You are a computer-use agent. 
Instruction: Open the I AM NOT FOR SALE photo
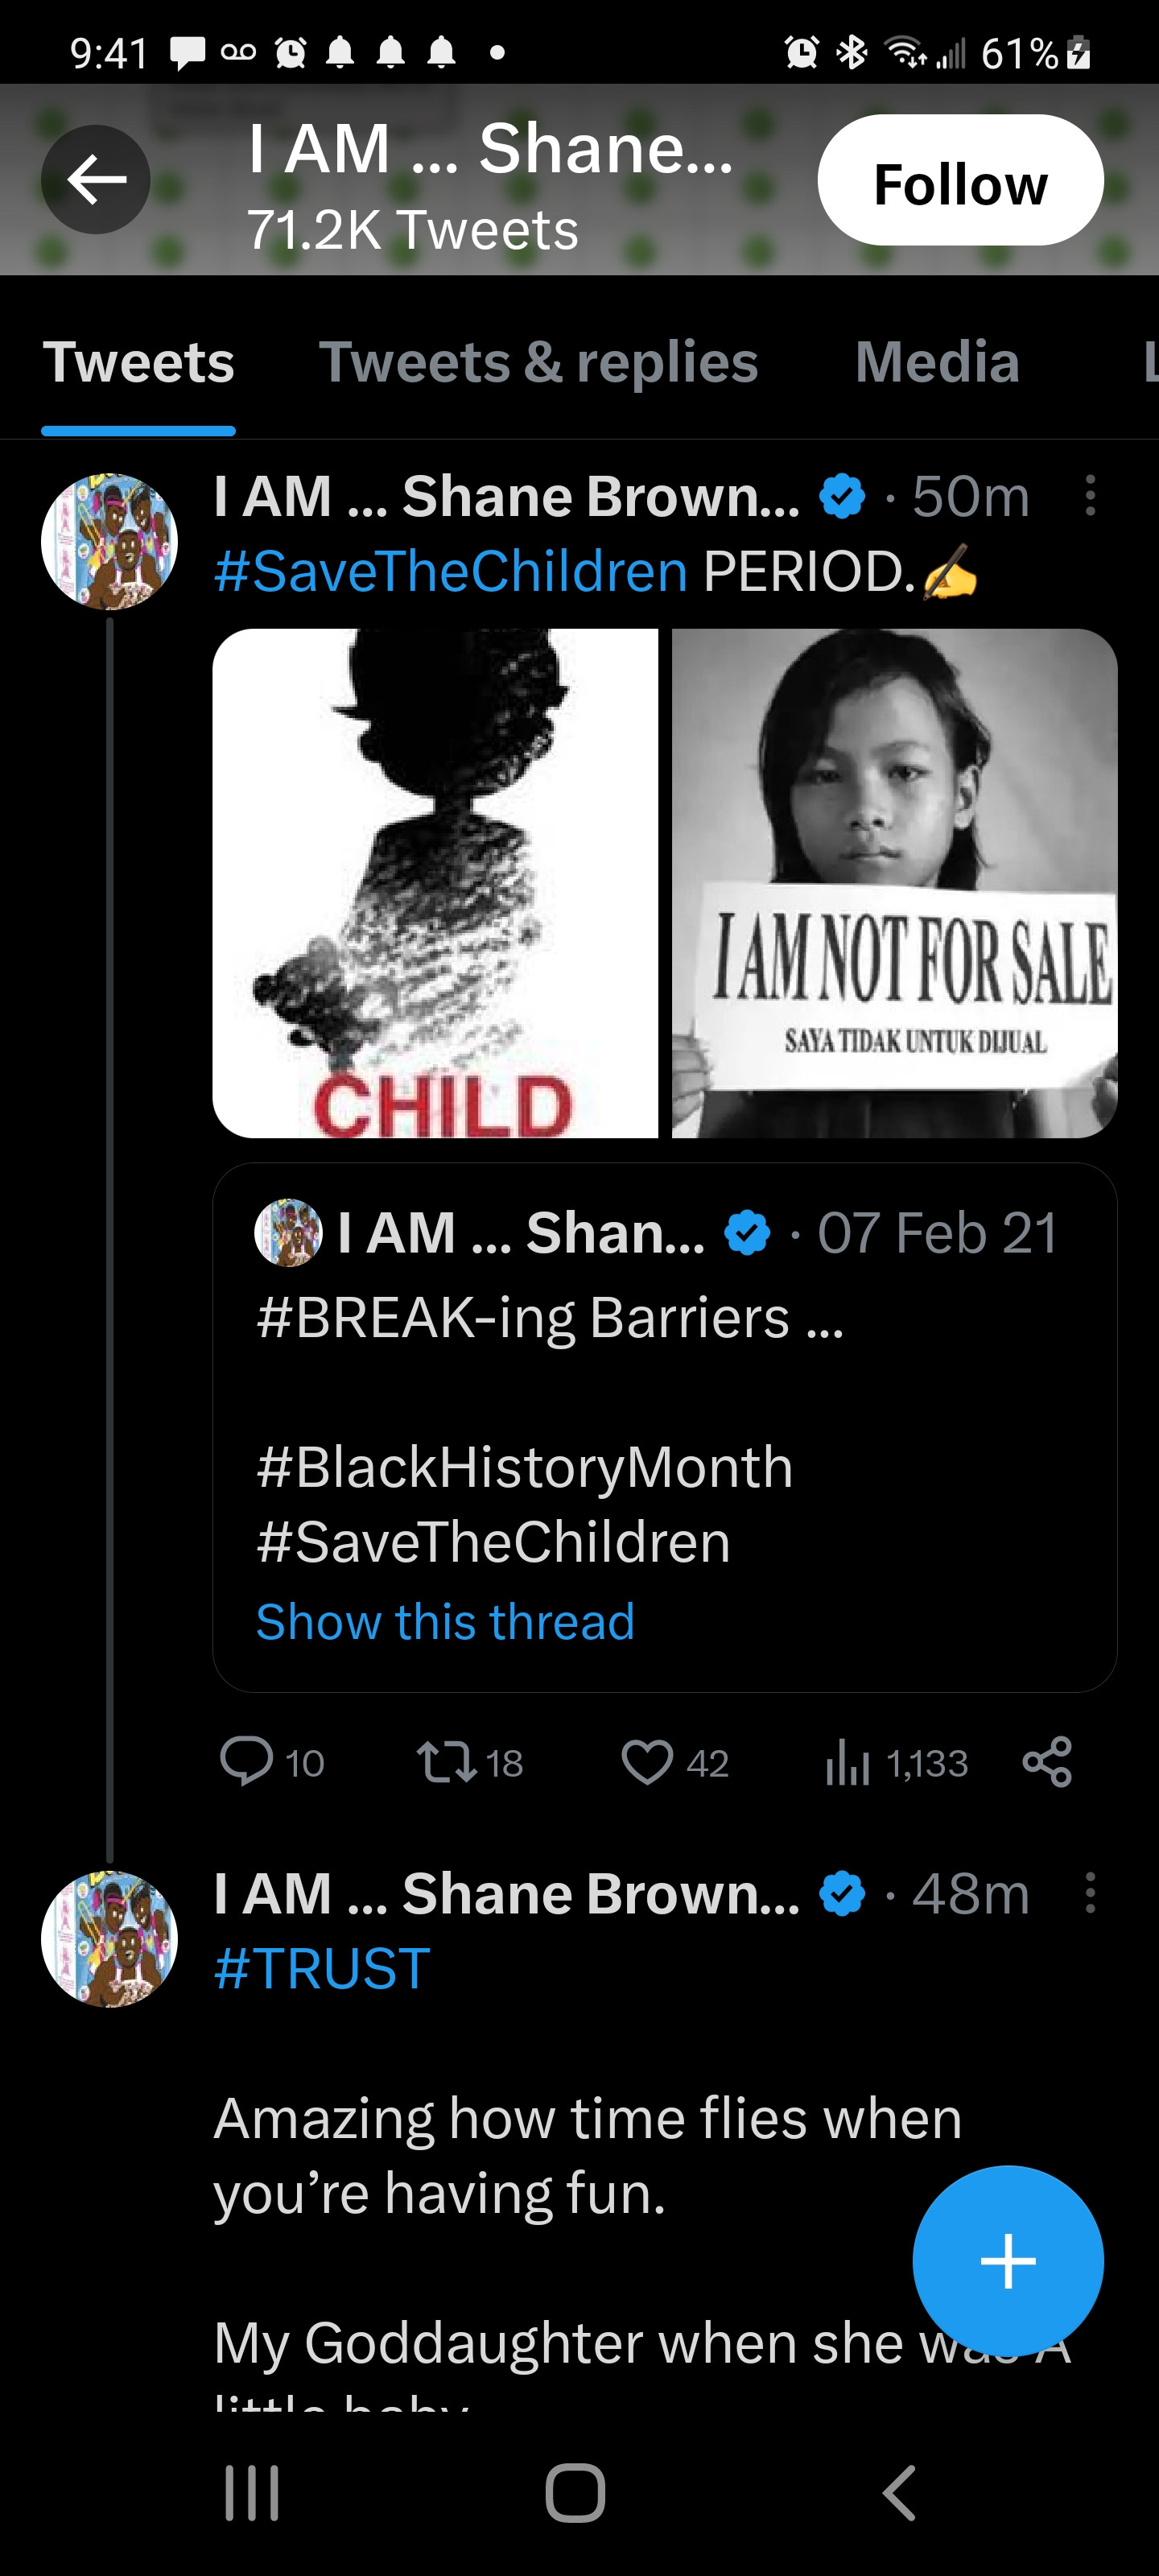click(x=894, y=883)
